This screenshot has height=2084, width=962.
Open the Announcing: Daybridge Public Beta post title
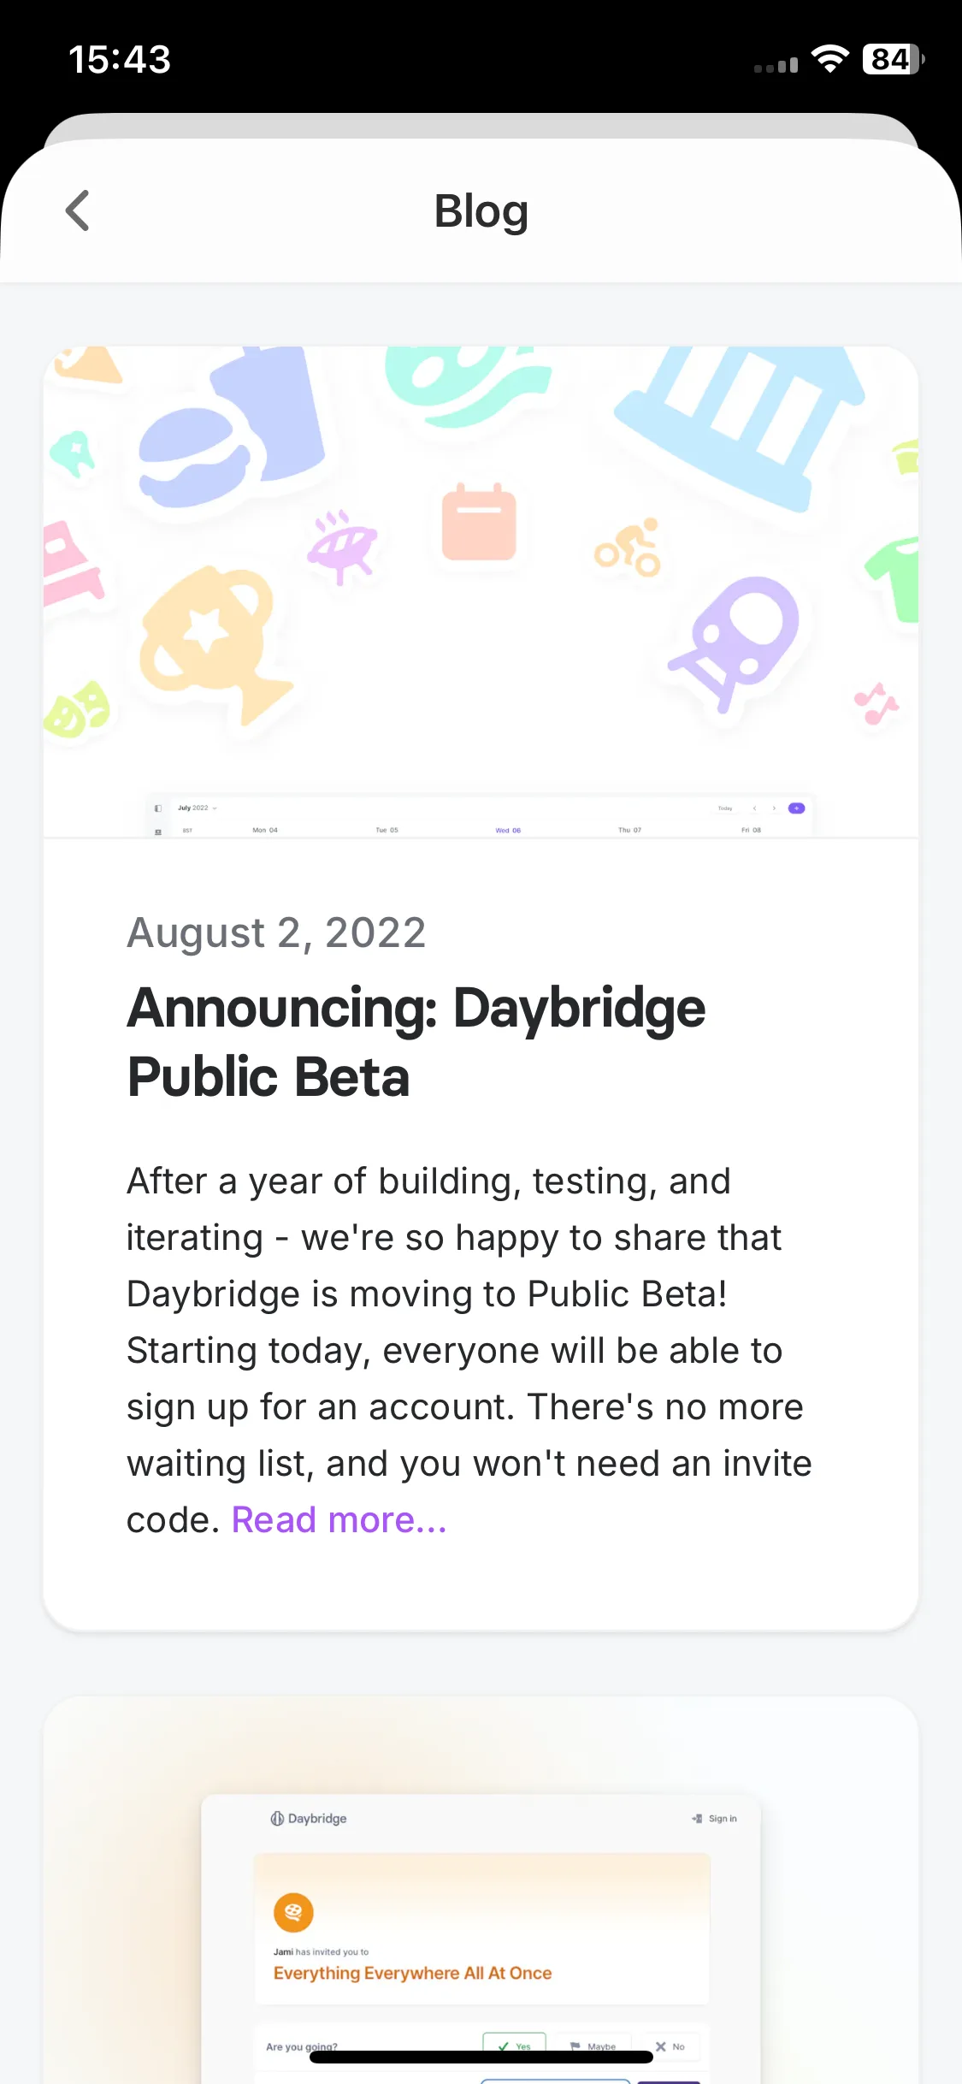tap(416, 1041)
